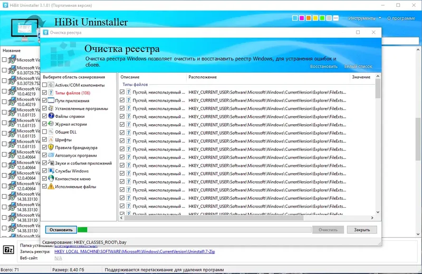Click the executable files warning icon
Image resolution: width=422 pixels, height=274 pixels.
51,186
